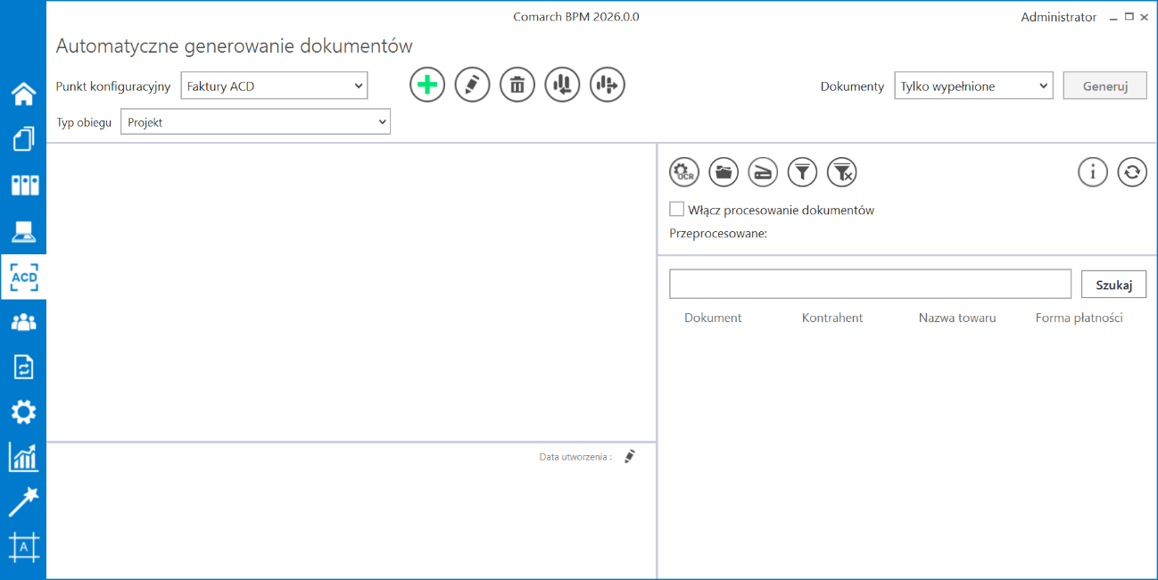Image resolution: width=1158 pixels, height=580 pixels.
Task: Open the Dokumenty filter dropdown
Action: coord(972,86)
